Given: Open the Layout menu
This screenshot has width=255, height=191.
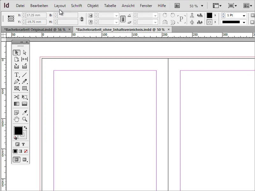Looking at the screenshot, I should coord(60,6).
